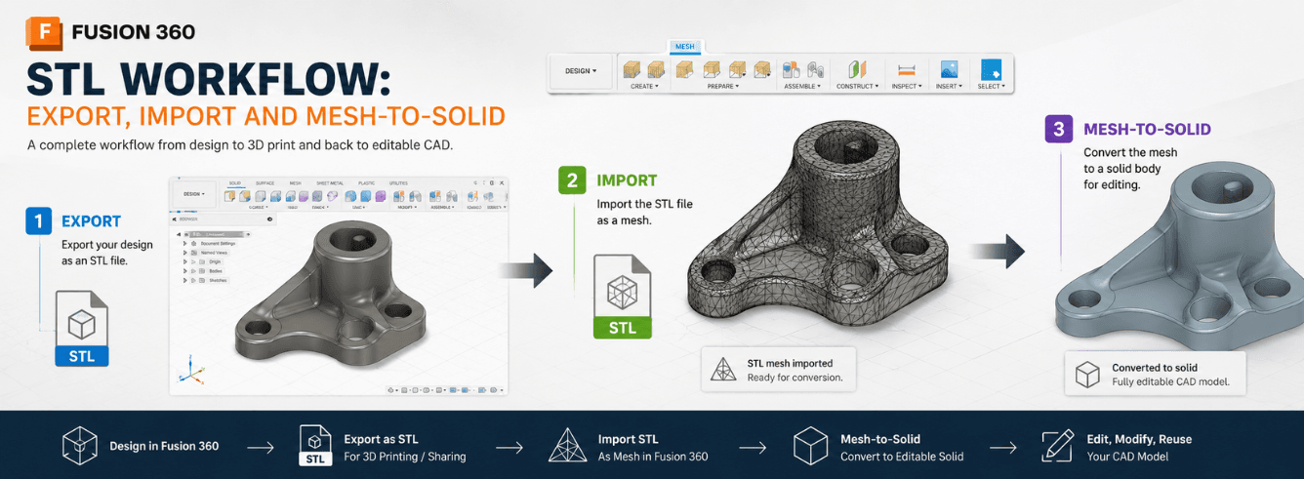Select Document Settings in the browser tree
The image size is (1304, 479).
pos(218,243)
